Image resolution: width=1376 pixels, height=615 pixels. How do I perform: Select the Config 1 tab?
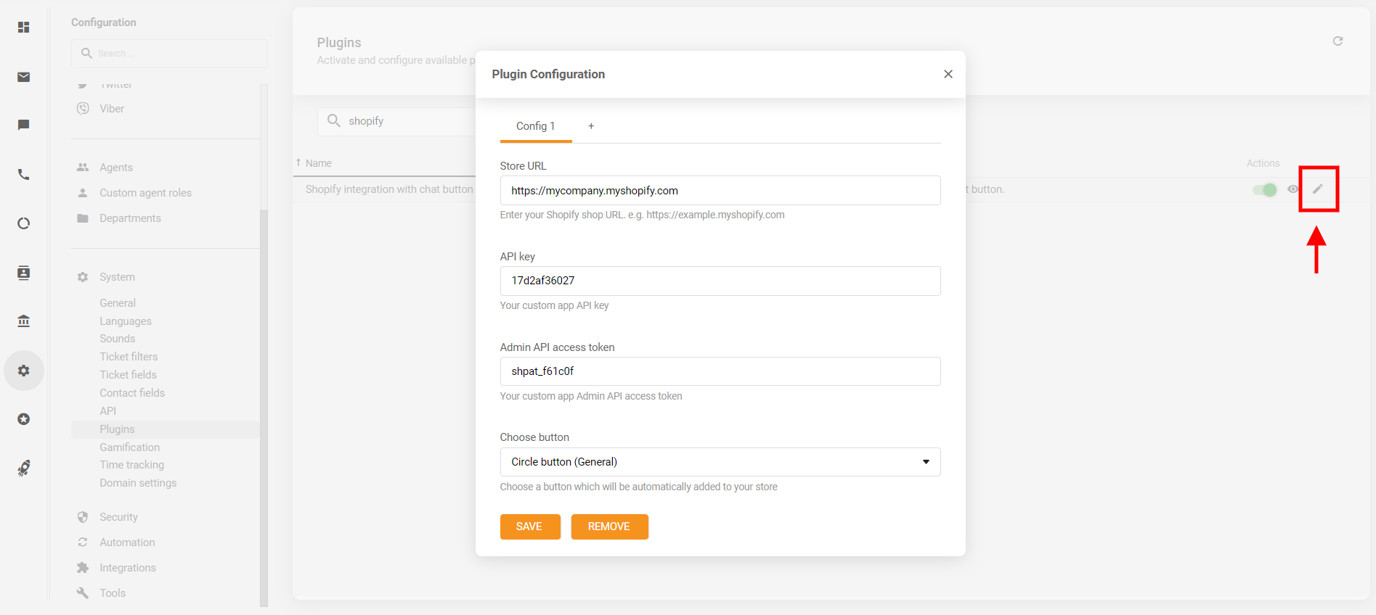(x=535, y=126)
